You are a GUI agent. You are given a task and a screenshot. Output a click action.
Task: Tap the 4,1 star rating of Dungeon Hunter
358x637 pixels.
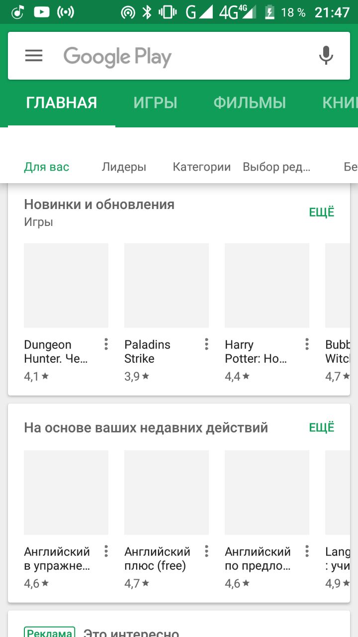click(x=36, y=377)
